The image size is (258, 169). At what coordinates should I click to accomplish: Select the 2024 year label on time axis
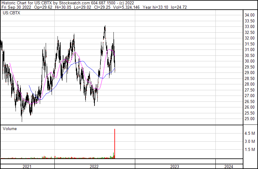[229, 167]
